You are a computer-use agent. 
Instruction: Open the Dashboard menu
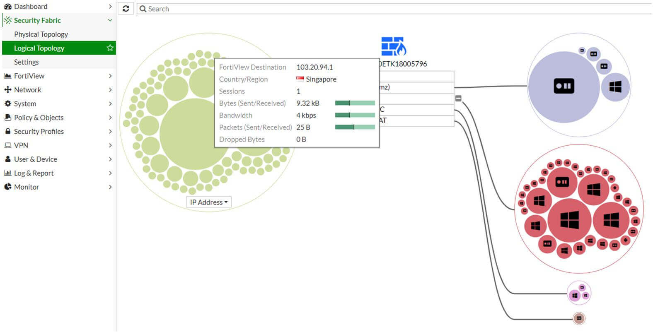(x=31, y=7)
